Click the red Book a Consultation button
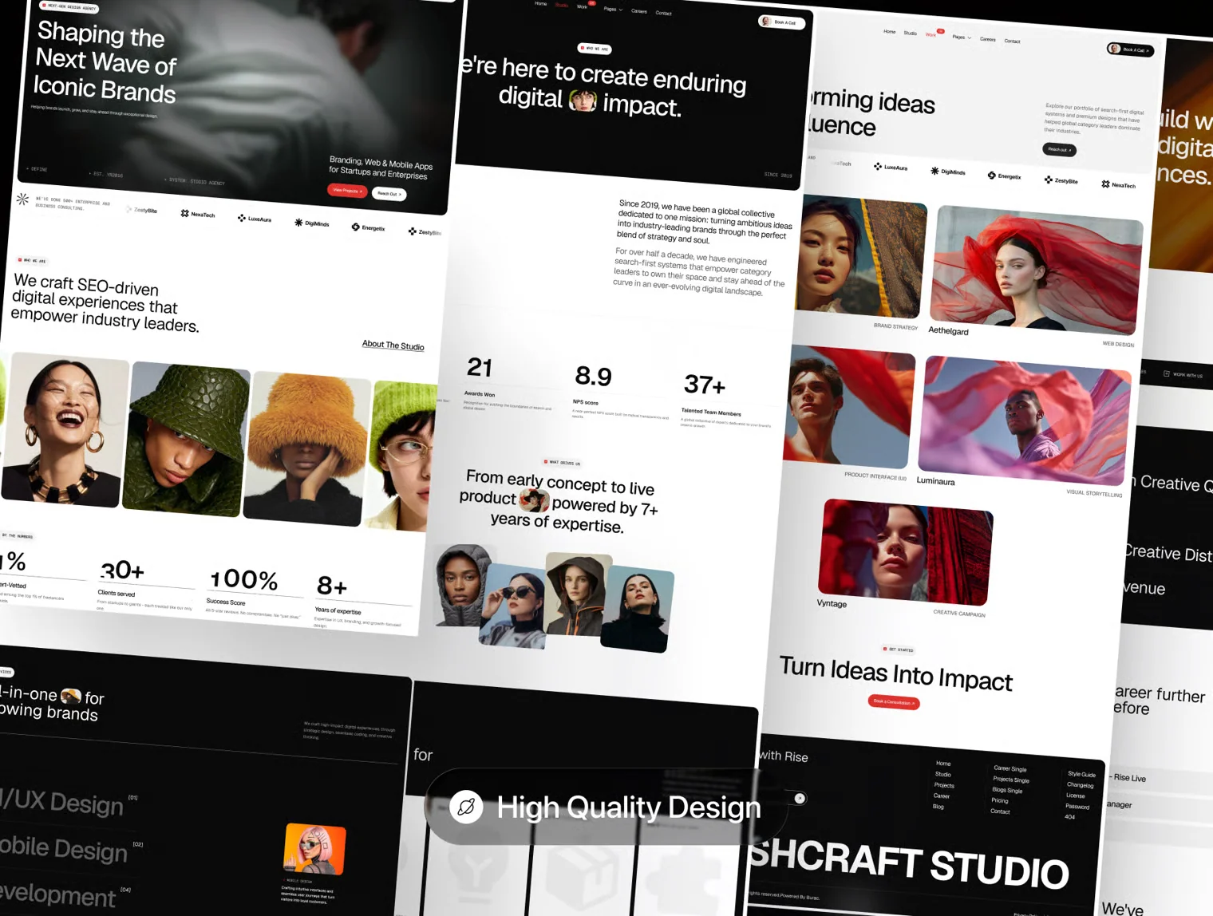This screenshot has height=916, width=1213. click(x=894, y=702)
